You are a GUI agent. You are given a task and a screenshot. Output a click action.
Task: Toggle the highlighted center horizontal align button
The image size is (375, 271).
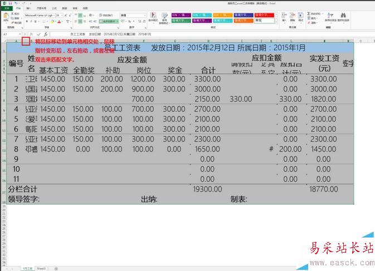pos(80,21)
